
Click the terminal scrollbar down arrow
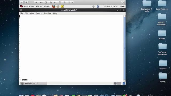pos(125,81)
